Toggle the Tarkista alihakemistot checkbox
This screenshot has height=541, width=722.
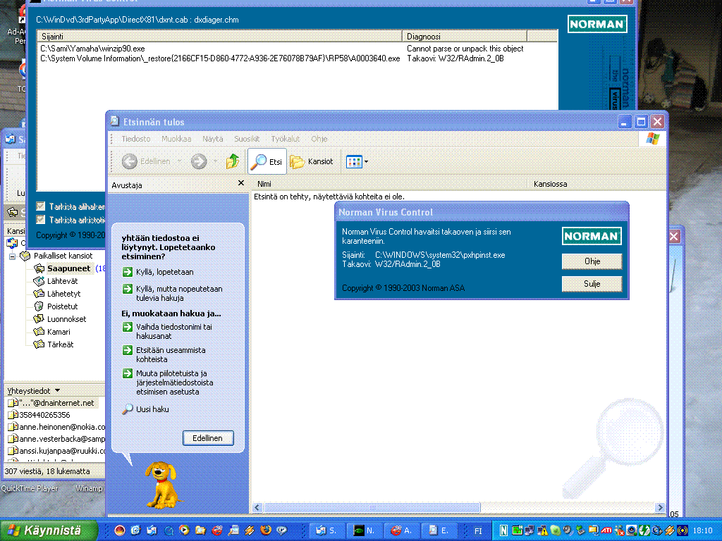(41, 206)
